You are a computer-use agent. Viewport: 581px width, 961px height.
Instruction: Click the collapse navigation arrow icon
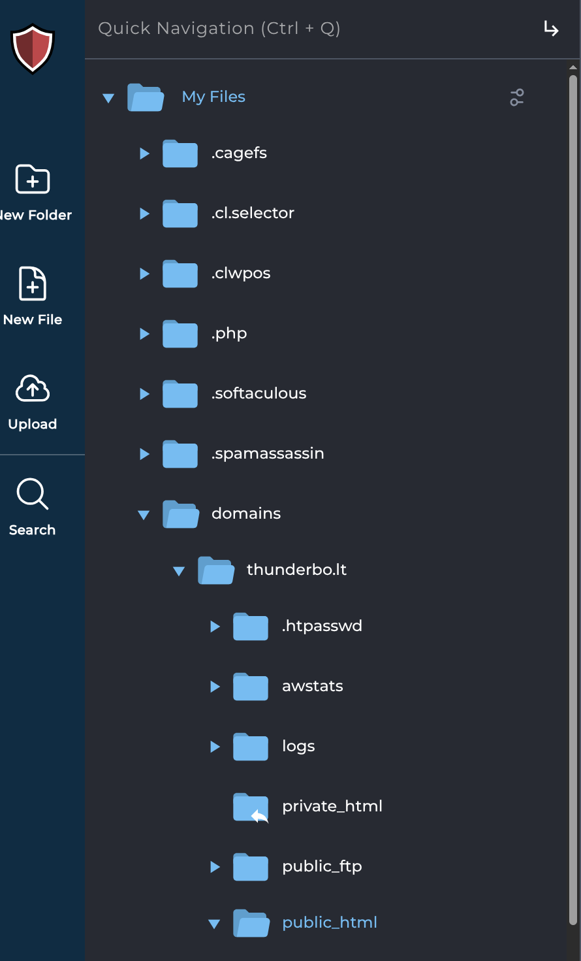[551, 29]
